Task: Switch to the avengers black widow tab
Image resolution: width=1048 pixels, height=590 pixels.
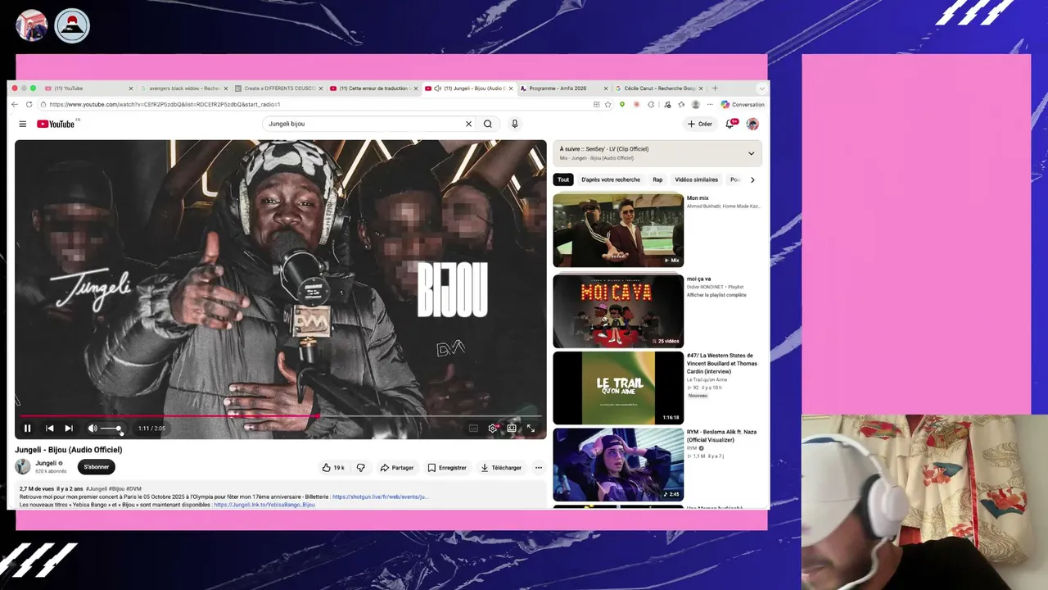Action: (x=184, y=88)
